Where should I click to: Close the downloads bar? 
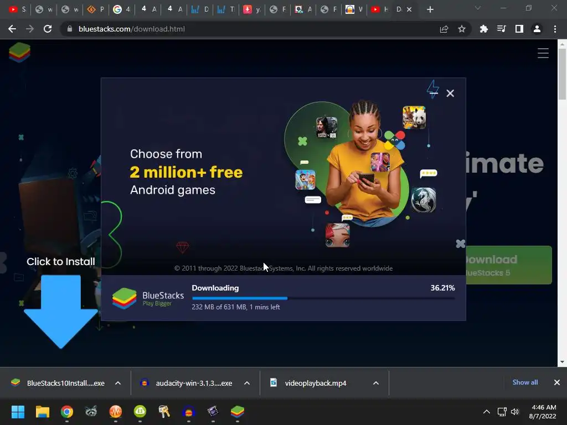pos(557,382)
